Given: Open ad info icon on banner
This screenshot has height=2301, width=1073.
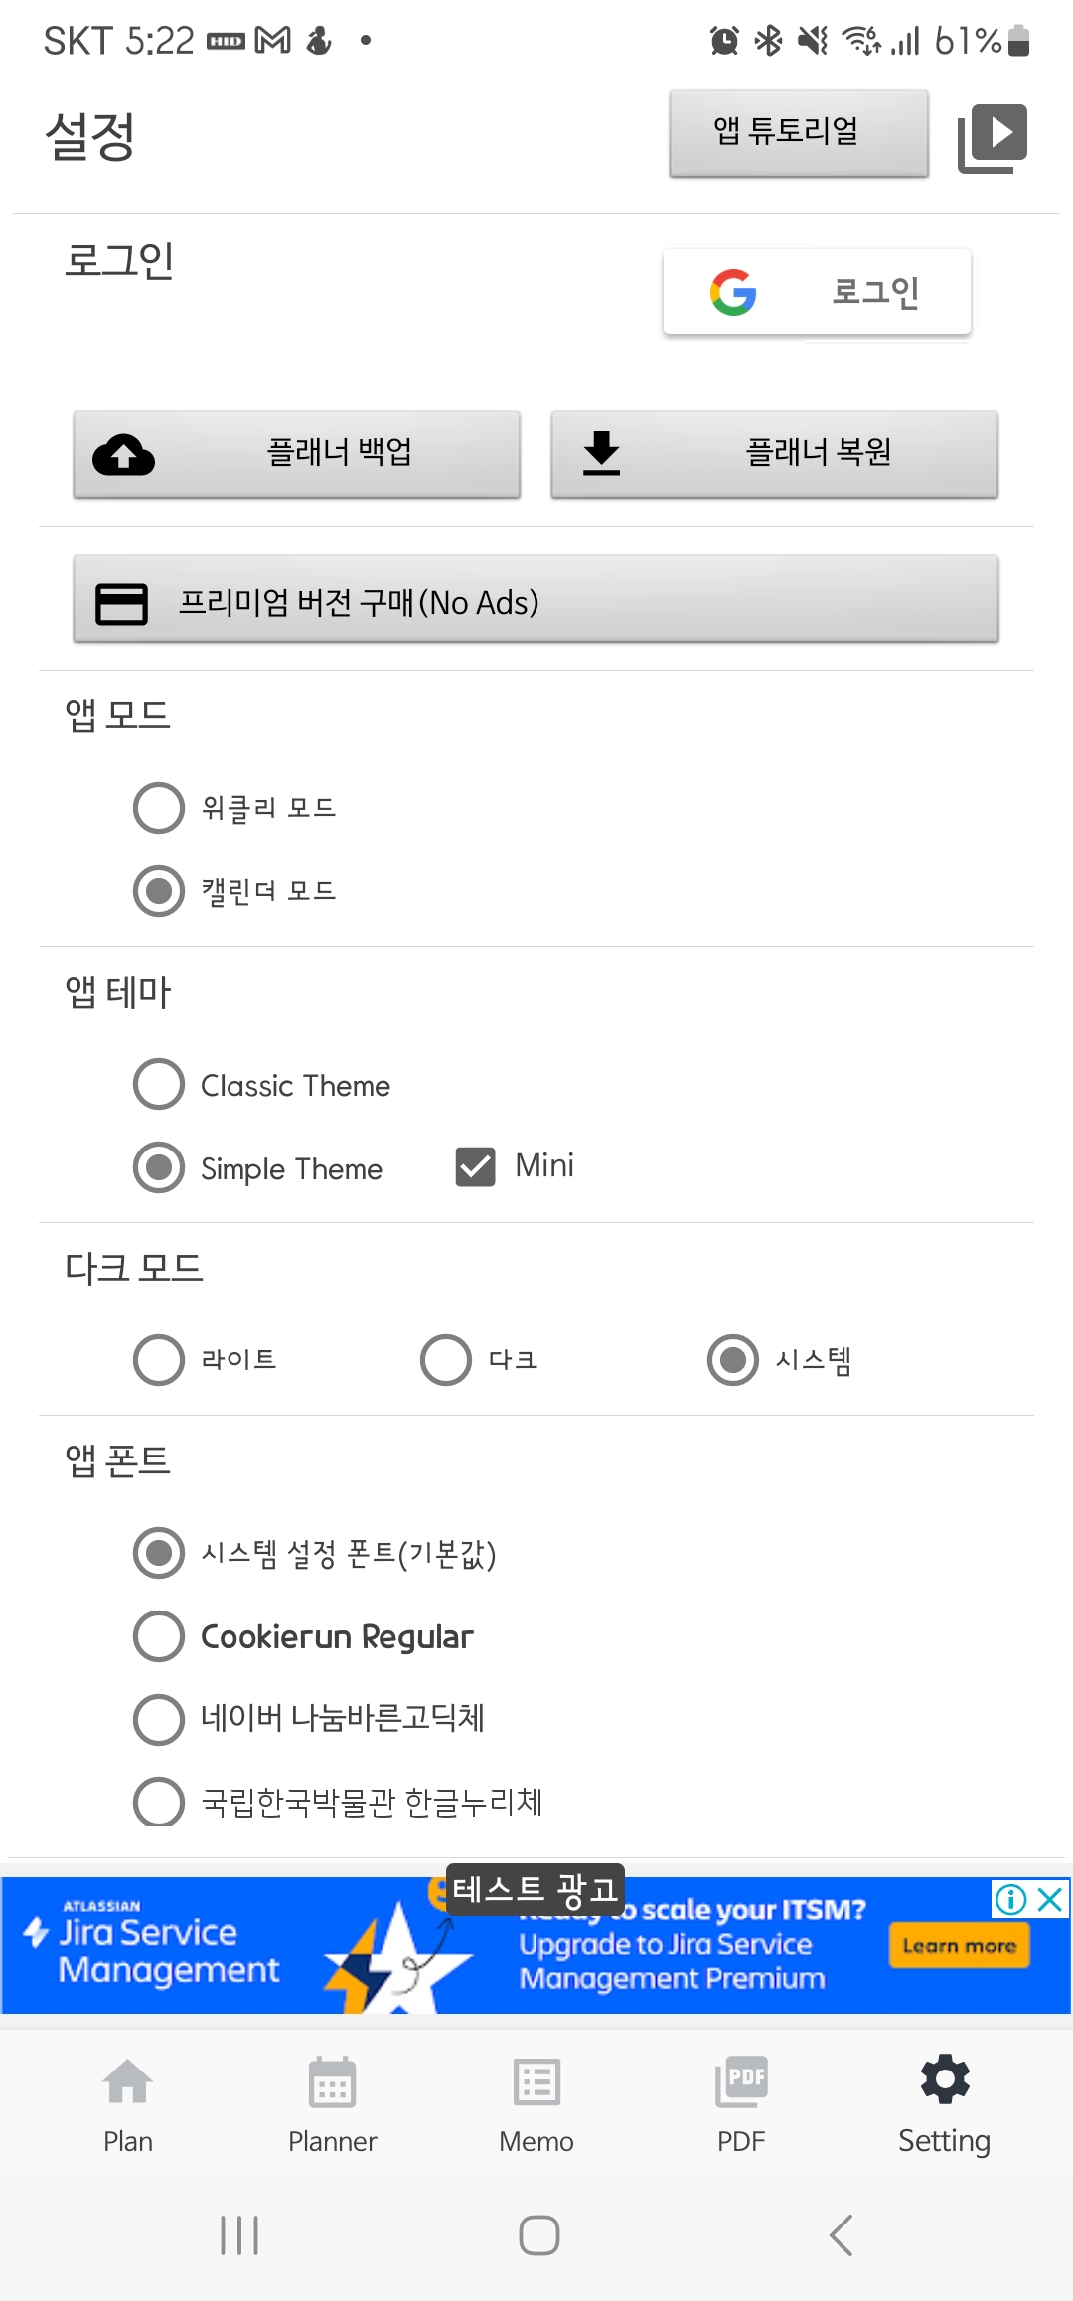Looking at the screenshot, I should 1010,1899.
